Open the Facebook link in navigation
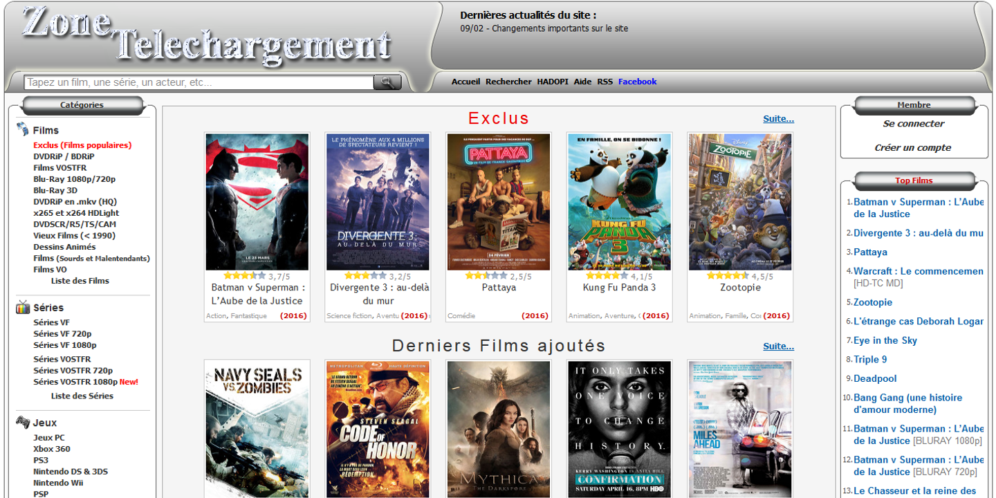Viewport: 996px width, 498px height. click(x=637, y=82)
